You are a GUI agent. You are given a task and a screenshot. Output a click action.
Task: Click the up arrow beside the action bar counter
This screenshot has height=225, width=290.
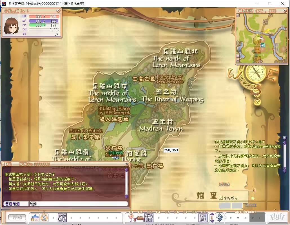(x=212, y=215)
